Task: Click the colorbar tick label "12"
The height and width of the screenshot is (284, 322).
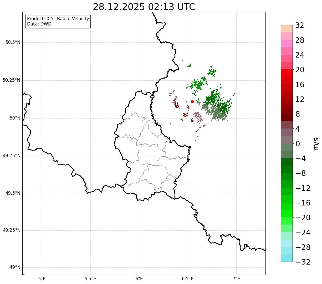Action: [300, 100]
